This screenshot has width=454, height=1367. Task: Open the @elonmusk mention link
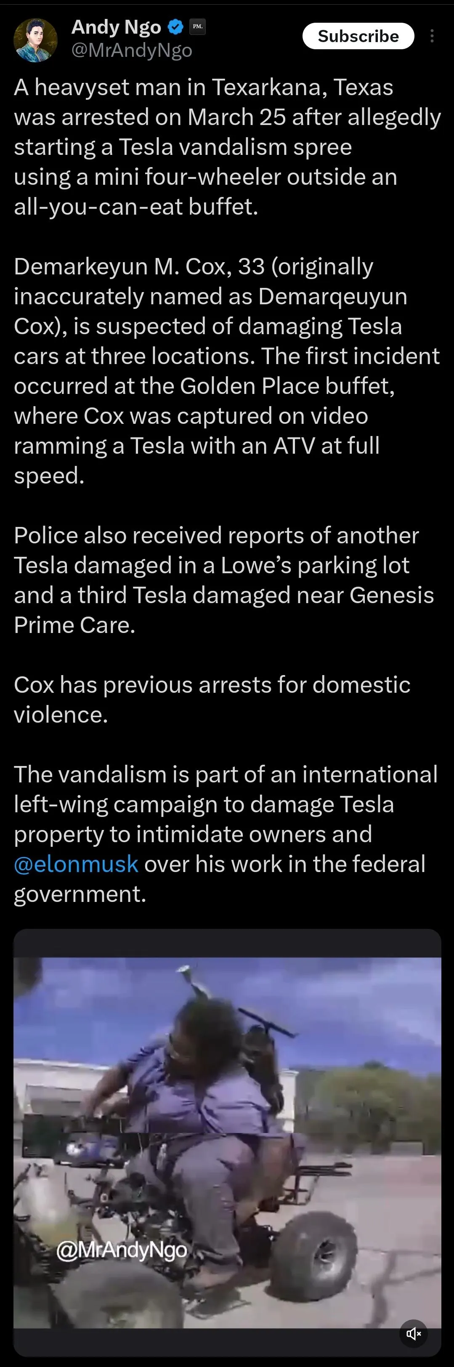point(76,864)
